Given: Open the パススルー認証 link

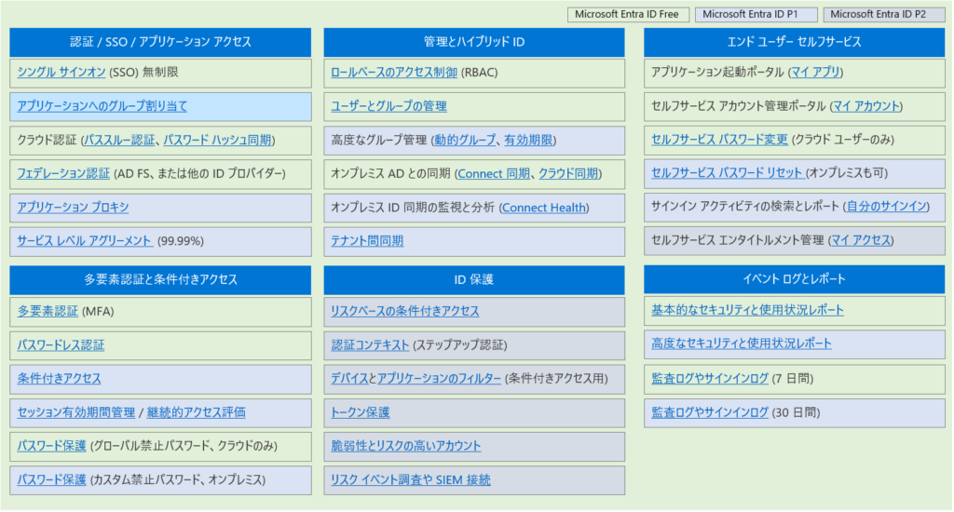Looking at the screenshot, I should click(119, 140).
